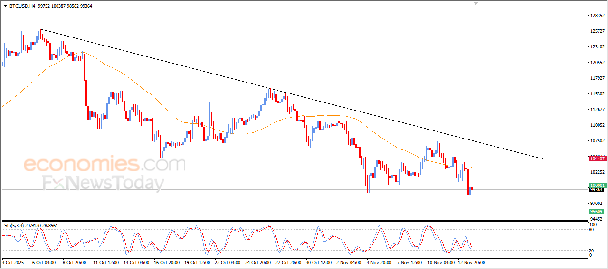The width and height of the screenshot is (608, 269).
Task: Click the 4 Nov 20:00 time label
Action: [379, 262]
